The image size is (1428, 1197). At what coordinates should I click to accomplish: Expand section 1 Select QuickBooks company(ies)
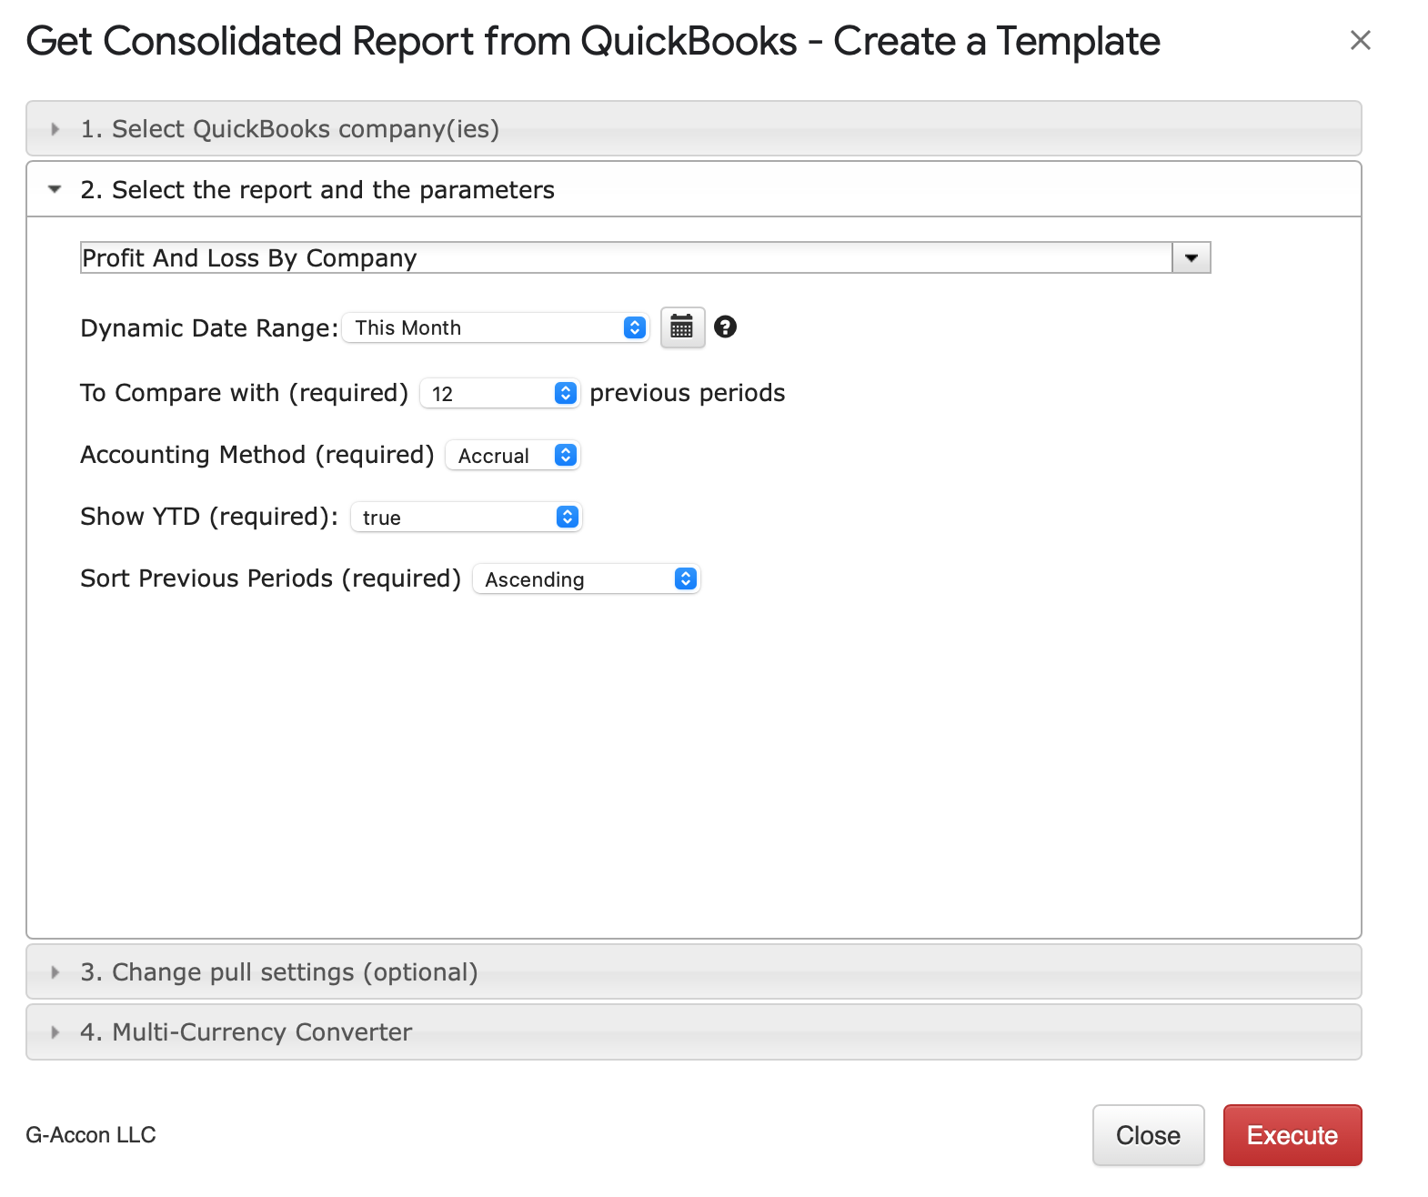[693, 128]
